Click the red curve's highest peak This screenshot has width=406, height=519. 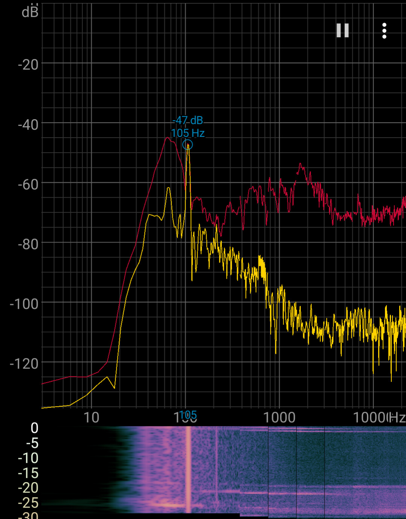pos(167,138)
